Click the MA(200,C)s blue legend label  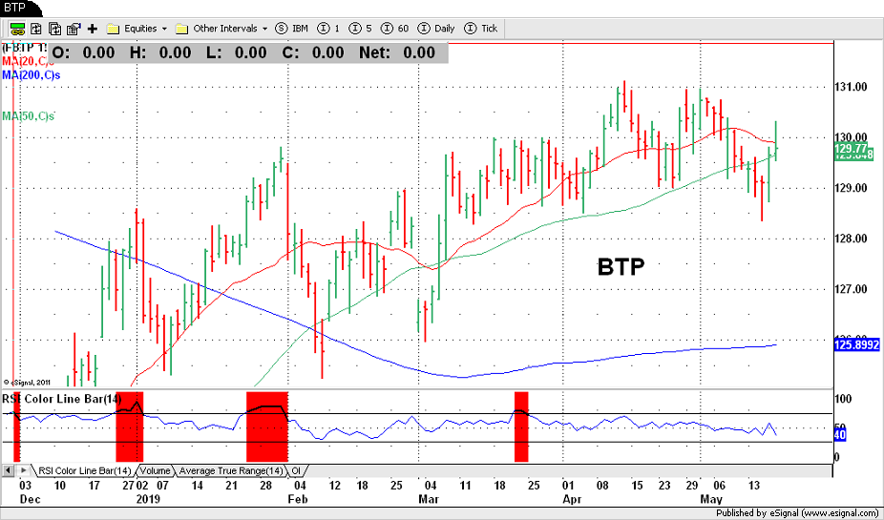[x=31, y=74]
